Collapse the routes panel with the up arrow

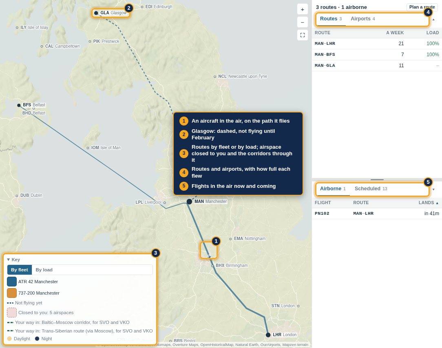[x=433, y=20]
